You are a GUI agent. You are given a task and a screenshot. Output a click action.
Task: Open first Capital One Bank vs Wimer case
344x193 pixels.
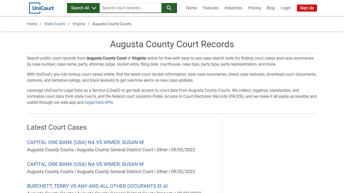[85, 142]
